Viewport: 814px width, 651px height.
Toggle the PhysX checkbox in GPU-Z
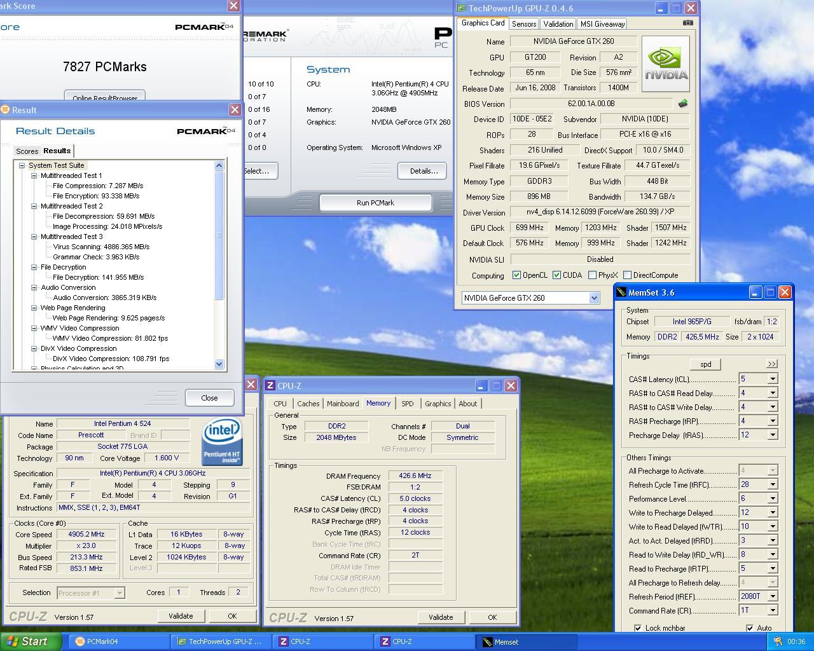coord(593,275)
